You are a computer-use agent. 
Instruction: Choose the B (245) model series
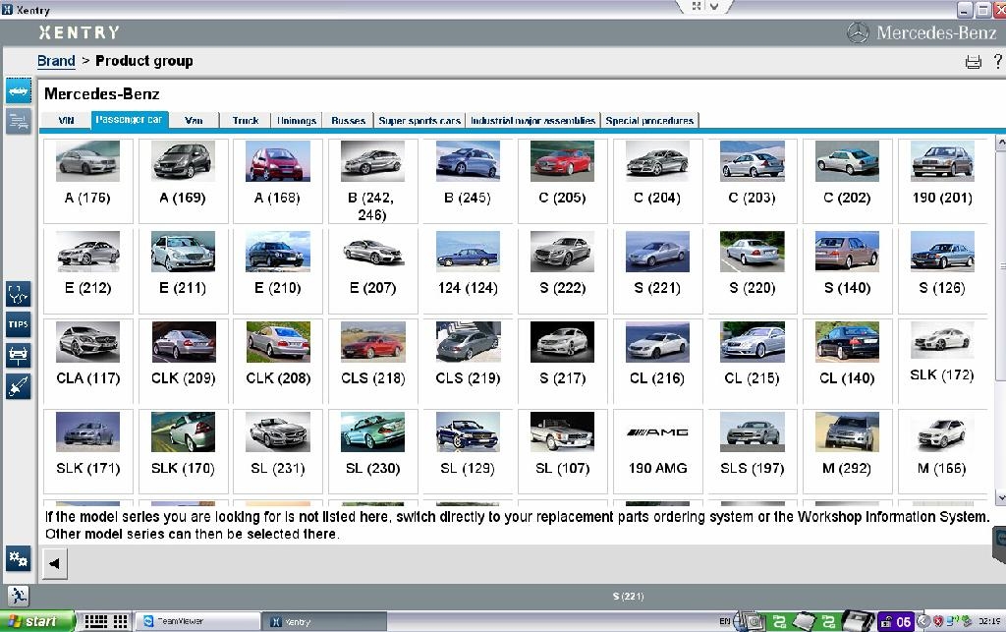click(468, 181)
